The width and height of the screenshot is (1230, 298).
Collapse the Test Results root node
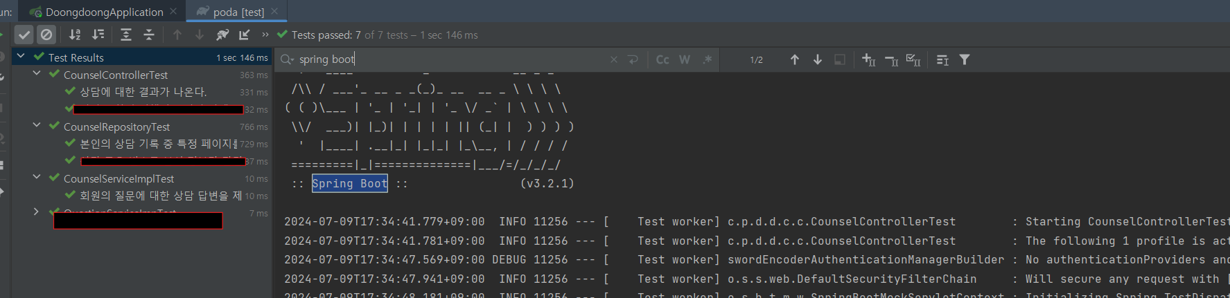[21, 56]
